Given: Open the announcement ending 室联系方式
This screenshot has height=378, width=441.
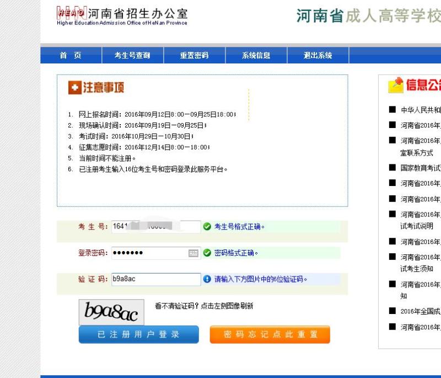Looking at the screenshot, I should [x=421, y=147].
